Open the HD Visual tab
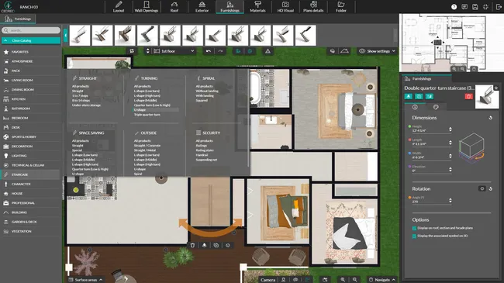 [285, 6]
